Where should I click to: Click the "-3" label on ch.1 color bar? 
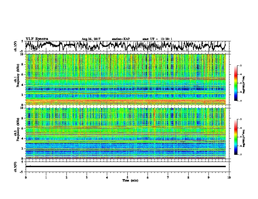(x=240, y=65)
